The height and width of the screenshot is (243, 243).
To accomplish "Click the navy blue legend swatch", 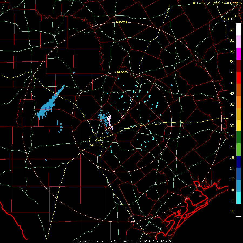I will pos(238,162).
